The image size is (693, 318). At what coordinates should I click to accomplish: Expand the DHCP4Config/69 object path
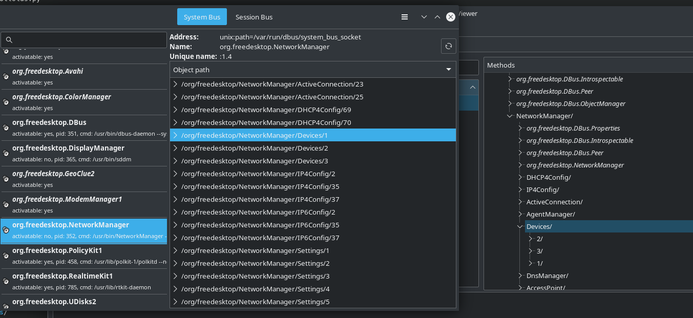point(175,110)
